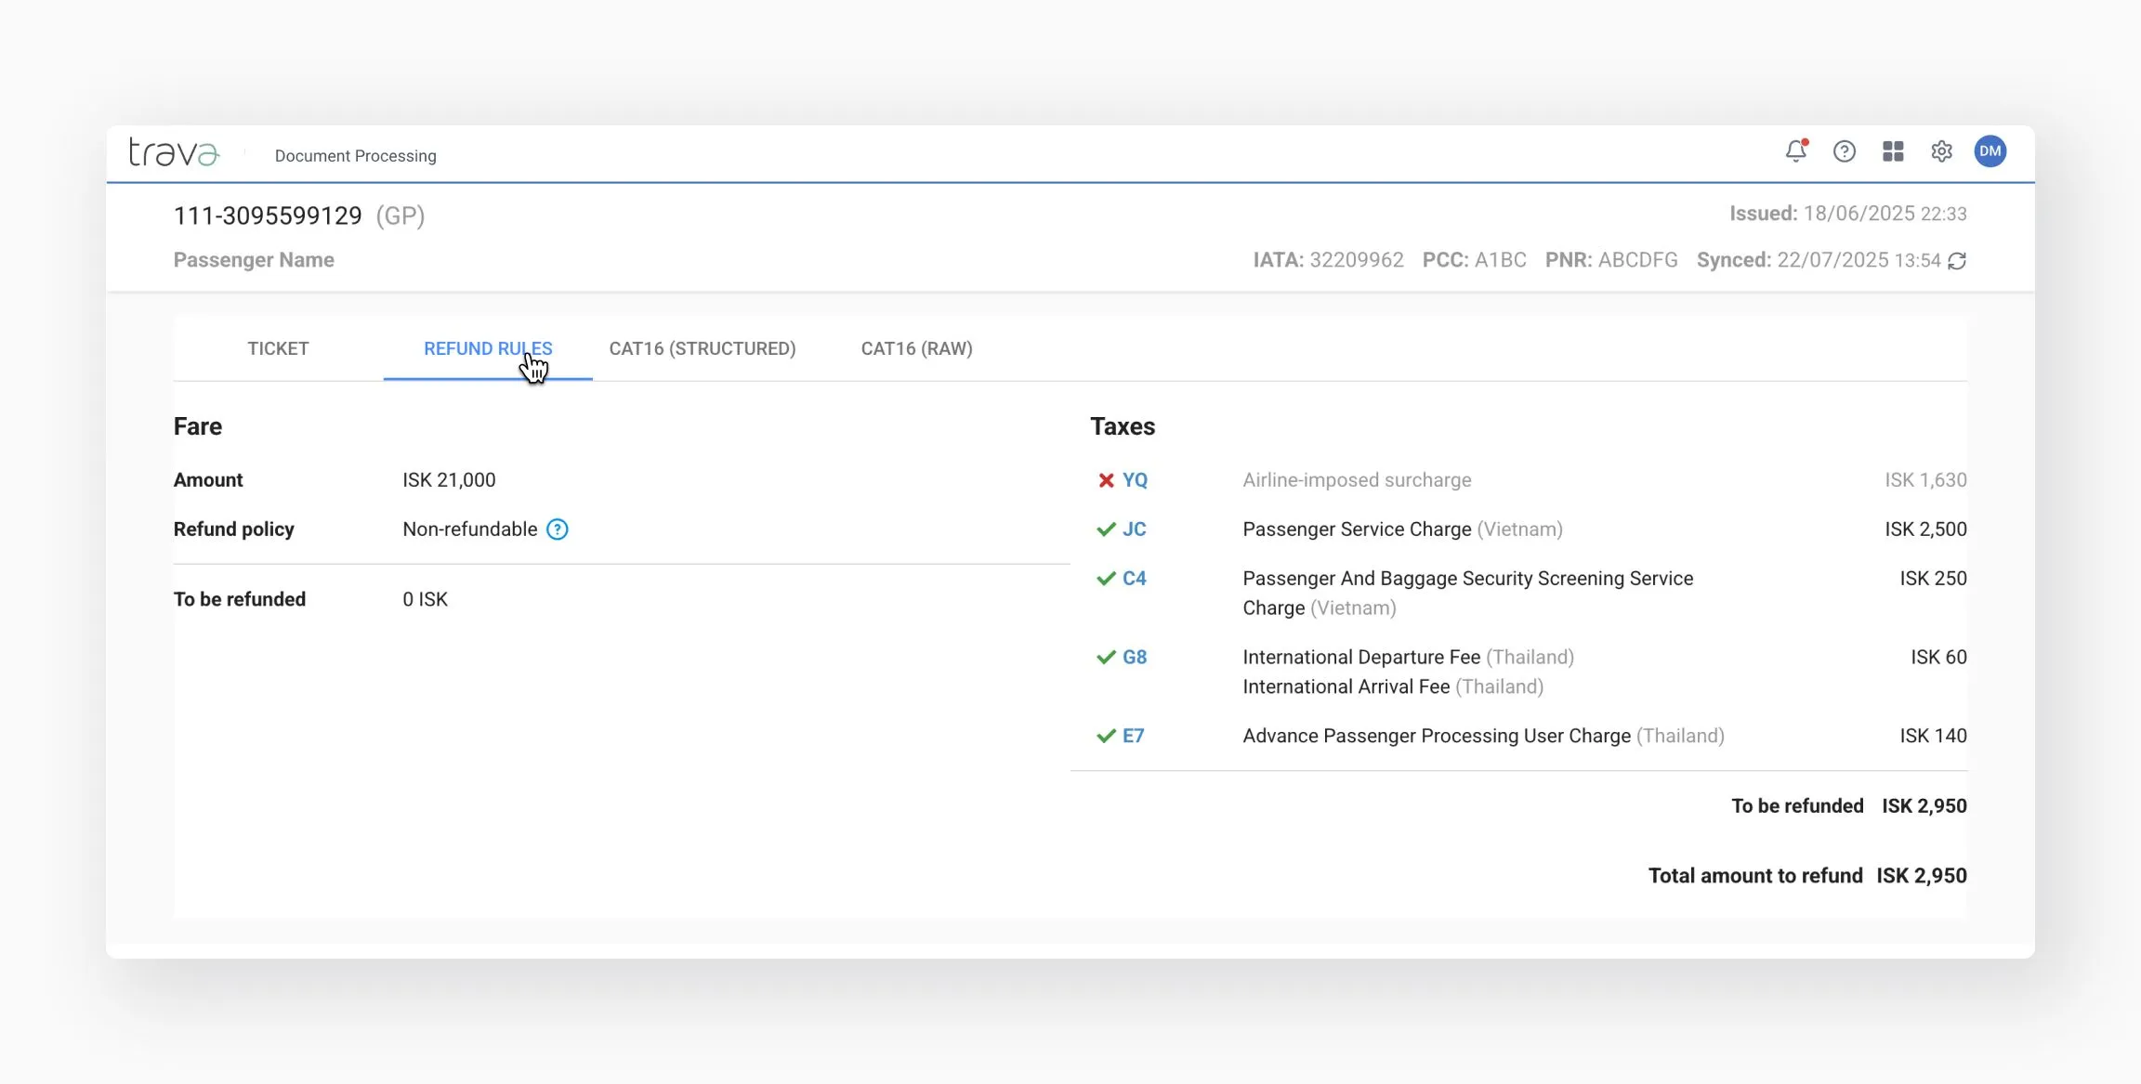Open the notifications bell
This screenshot has width=2141, height=1084.
click(1795, 151)
